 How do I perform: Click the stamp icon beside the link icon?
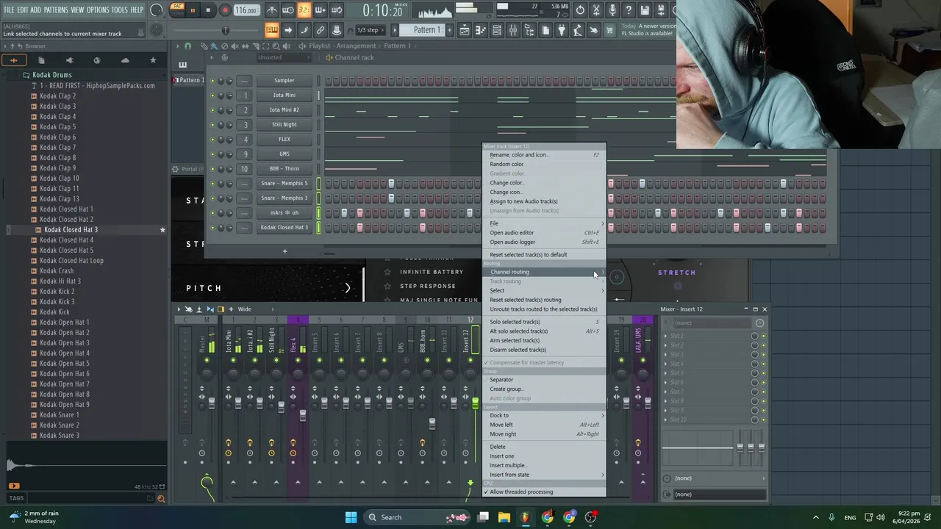coord(336,30)
